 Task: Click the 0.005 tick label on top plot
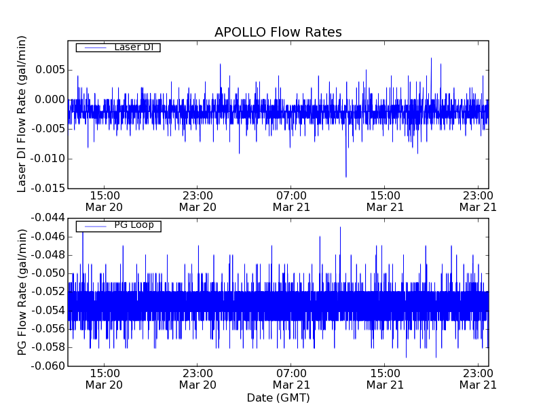47,70
